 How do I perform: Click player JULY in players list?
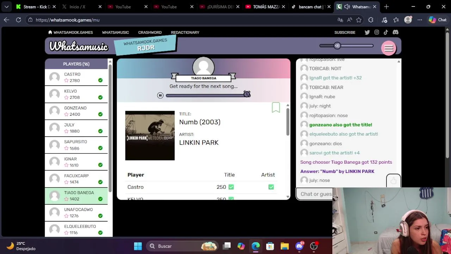[x=76, y=128]
